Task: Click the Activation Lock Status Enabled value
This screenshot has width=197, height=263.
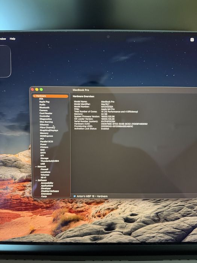Action: [105, 129]
